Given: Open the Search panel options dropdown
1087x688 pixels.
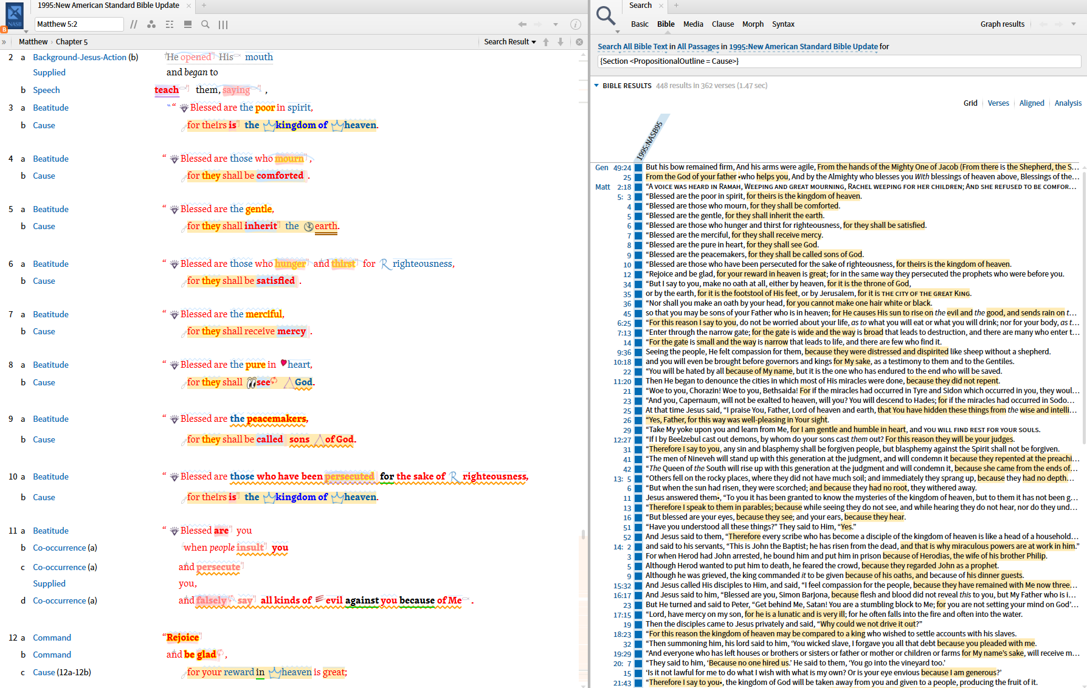Looking at the screenshot, I should click(x=1074, y=24).
